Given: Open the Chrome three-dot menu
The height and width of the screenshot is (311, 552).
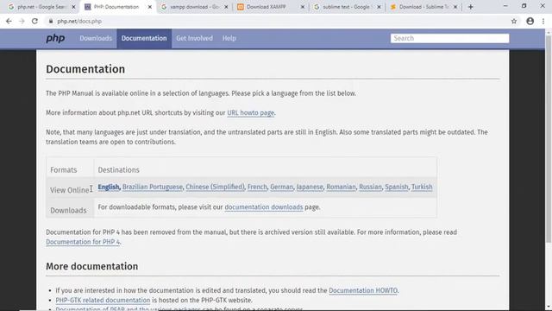Looking at the screenshot, I should click(543, 21).
